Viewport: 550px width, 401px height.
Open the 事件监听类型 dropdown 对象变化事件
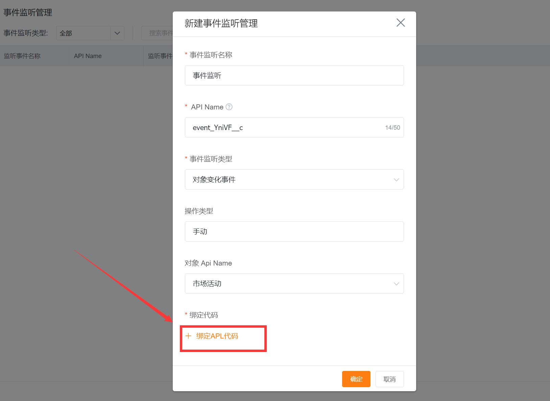pyautogui.click(x=294, y=179)
